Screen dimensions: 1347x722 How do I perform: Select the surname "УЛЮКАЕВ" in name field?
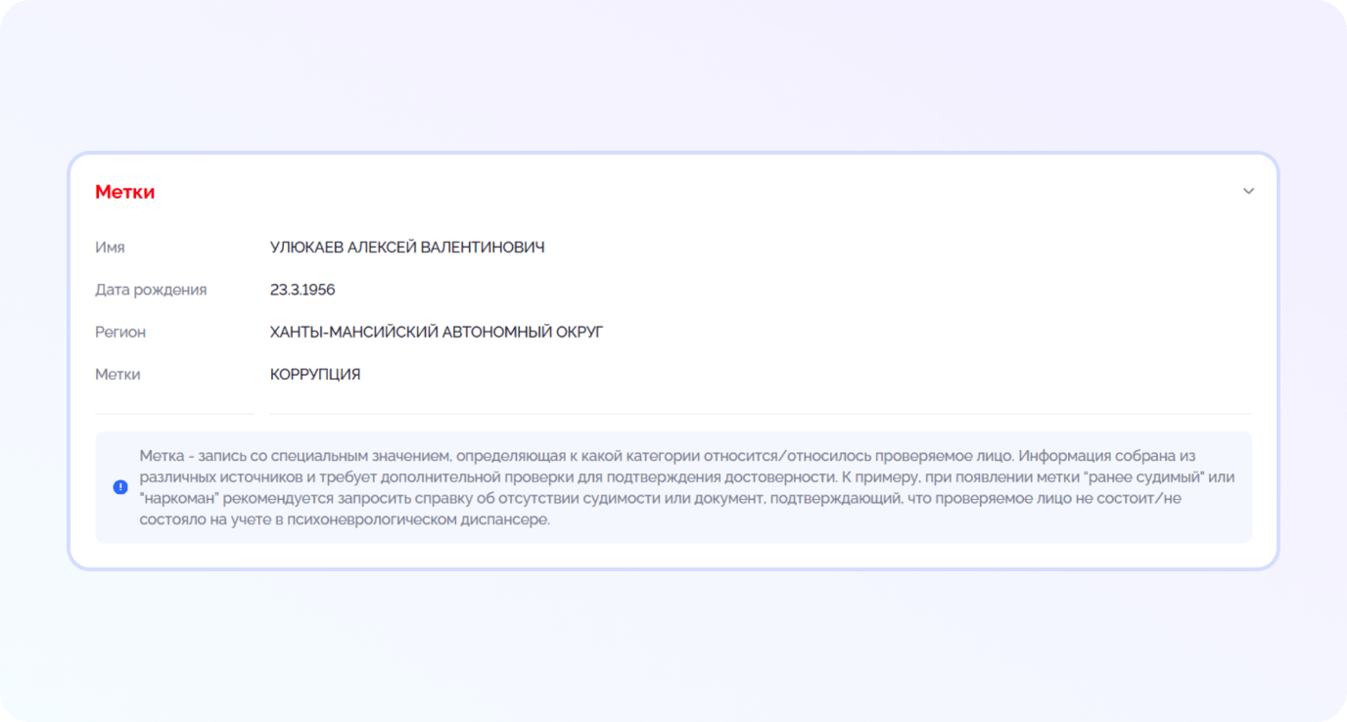click(x=306, y=248)
